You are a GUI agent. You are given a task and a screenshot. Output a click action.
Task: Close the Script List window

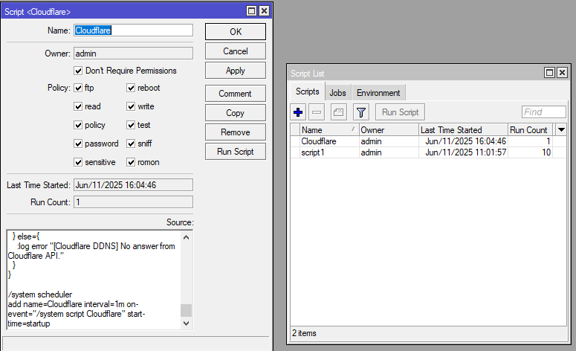coord(562,72)
